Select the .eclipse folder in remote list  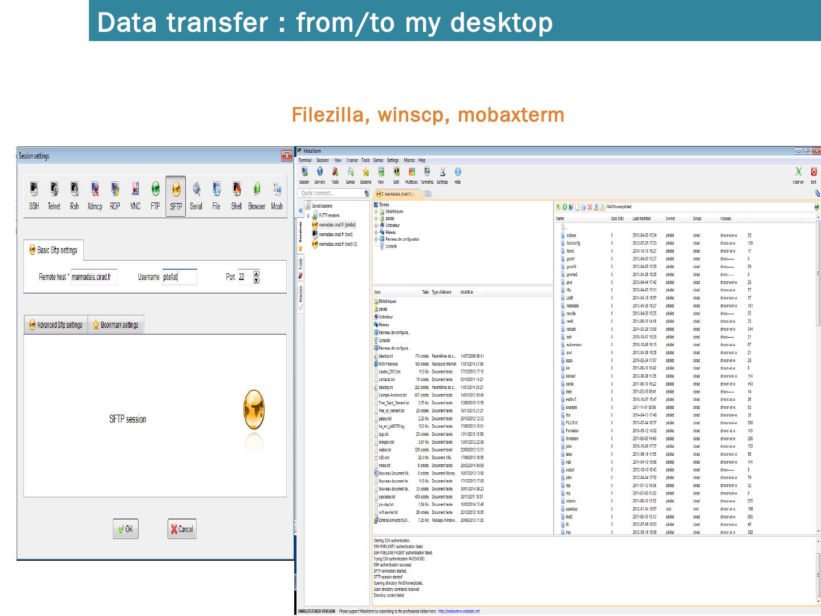coord(568,235)
